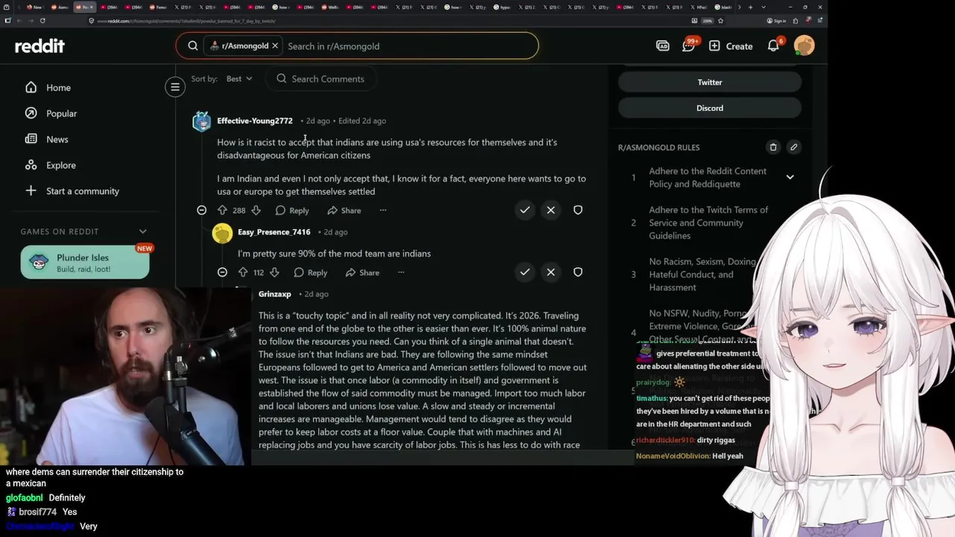This screenshot has height=537, width=955.
Task: Click the Sign in browser profile button
Action: pyautogui.click(x=775, y=21)
